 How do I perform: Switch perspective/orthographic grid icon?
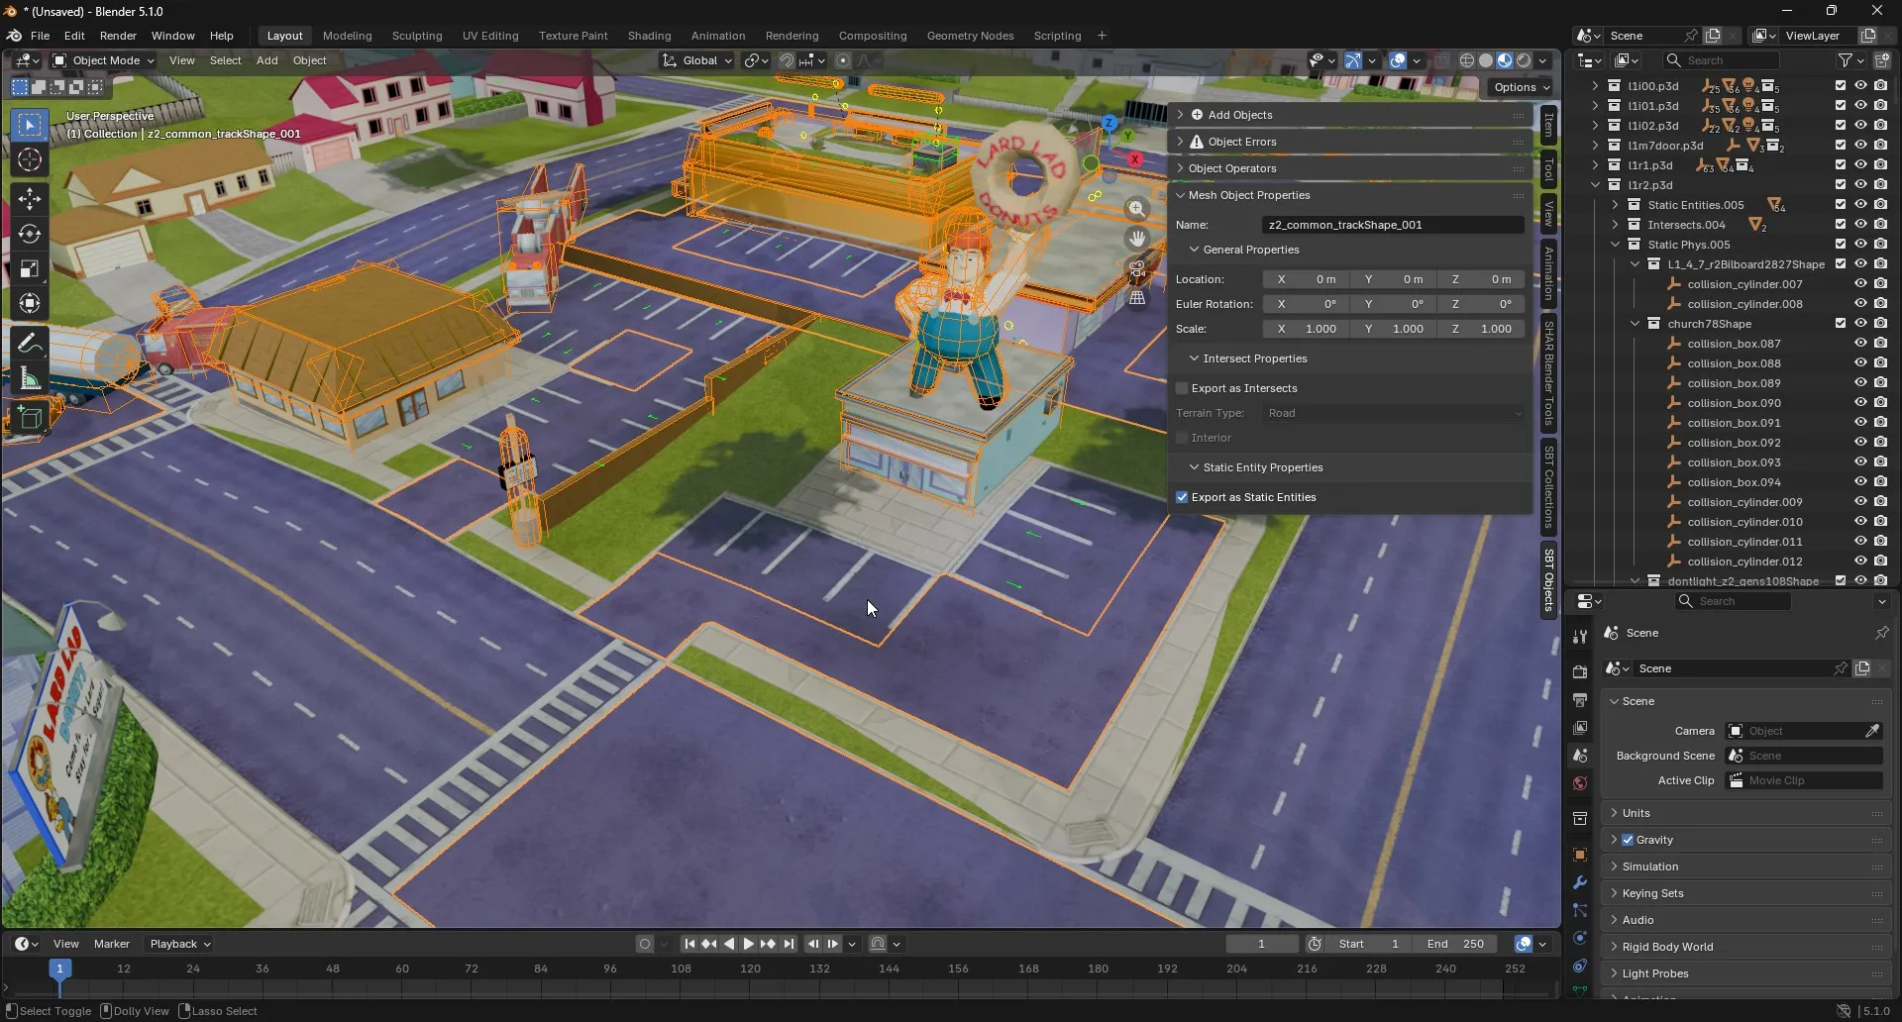point(1137,297)
